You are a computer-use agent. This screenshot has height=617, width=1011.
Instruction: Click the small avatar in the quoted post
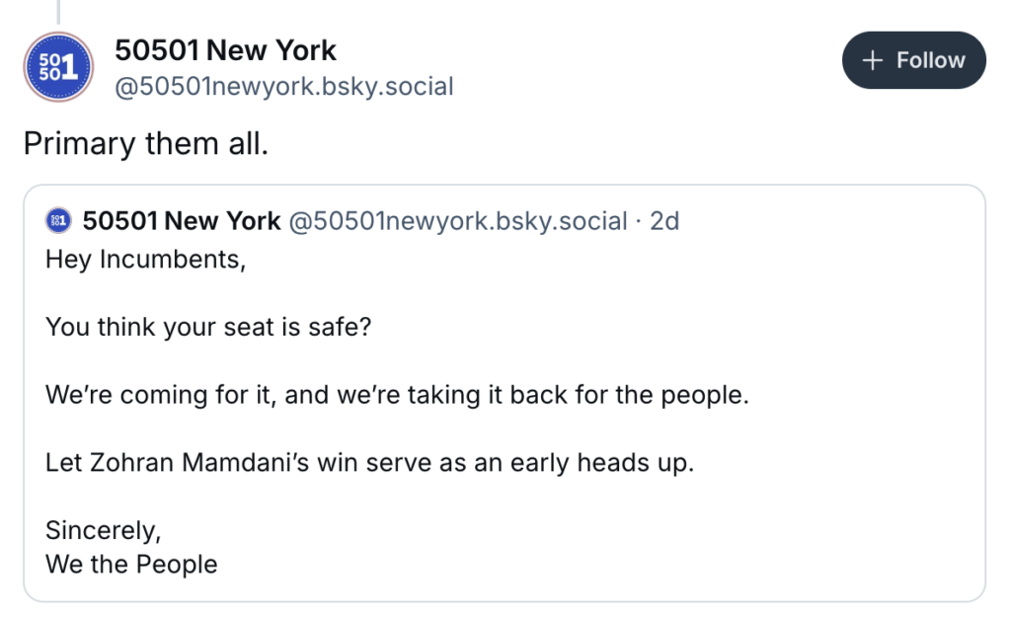tap(59, 221)
